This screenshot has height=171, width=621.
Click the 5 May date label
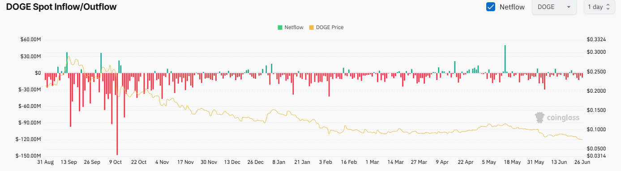pos(489,162)
